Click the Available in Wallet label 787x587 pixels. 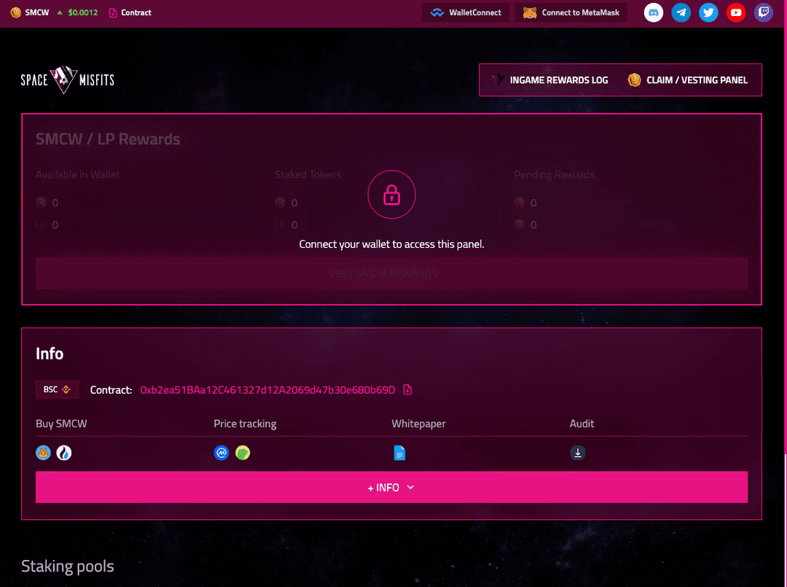point(78,175)
